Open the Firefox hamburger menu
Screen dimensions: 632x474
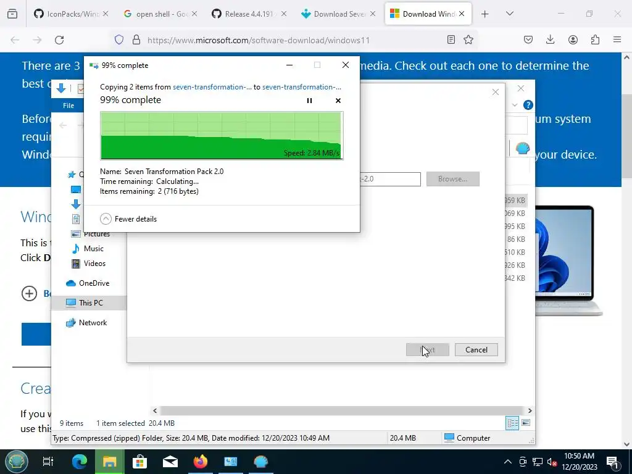coord(617,40)
